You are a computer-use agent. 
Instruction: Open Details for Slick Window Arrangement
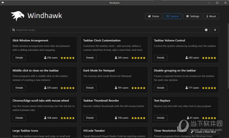click(19, 58)
